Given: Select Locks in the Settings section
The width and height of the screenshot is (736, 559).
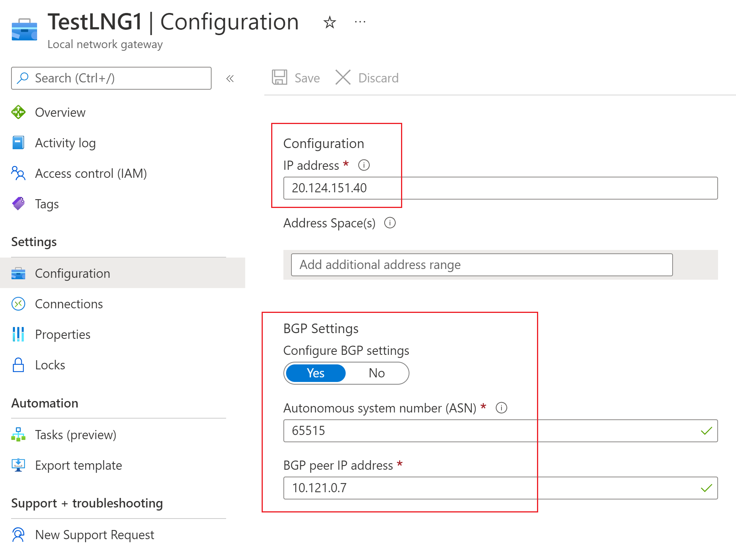Looking at the screenshot, I should 50,365.
